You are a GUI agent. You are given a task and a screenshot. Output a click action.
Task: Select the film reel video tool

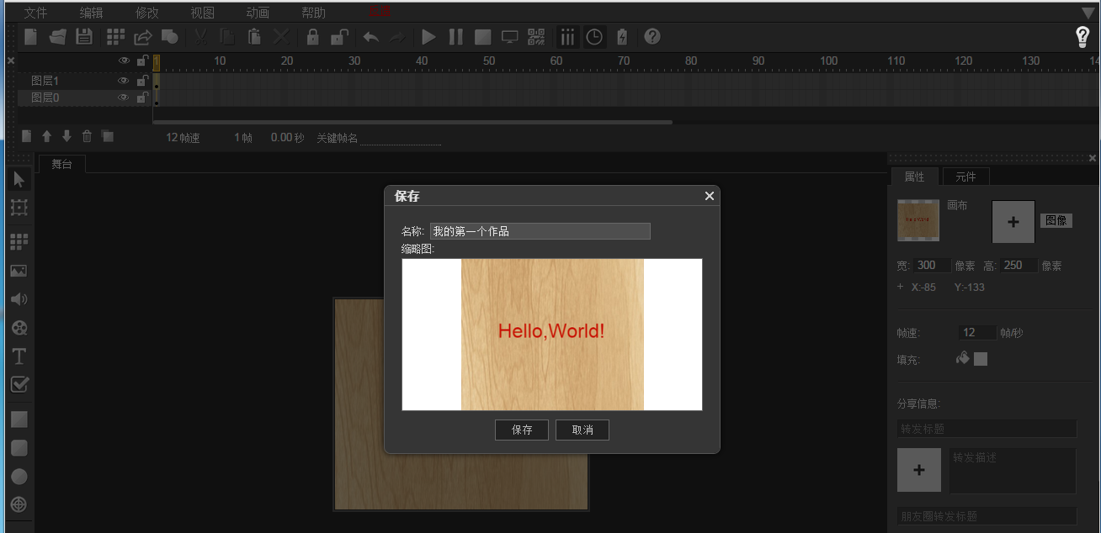click(x=19, y=328)
